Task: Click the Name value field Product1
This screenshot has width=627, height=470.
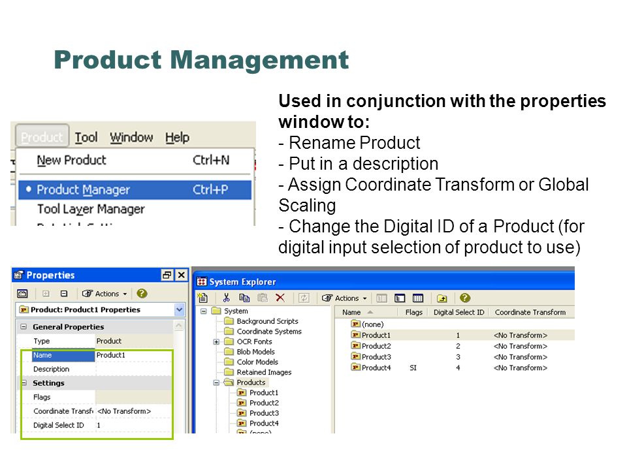Action: tap(134, 355)
